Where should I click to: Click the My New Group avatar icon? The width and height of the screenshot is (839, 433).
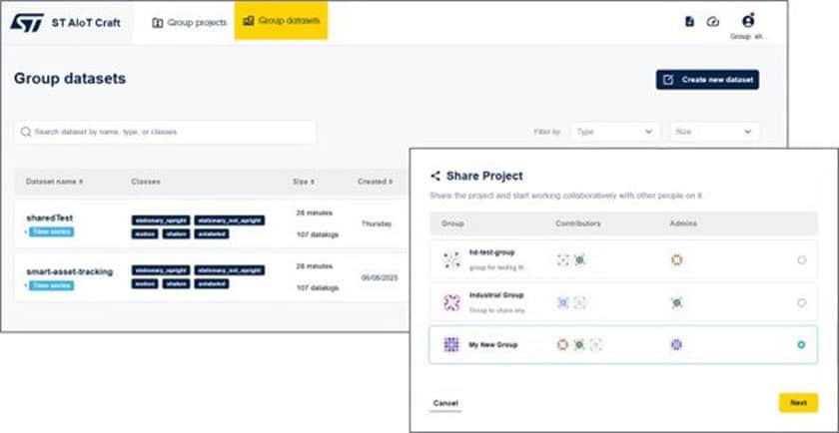click(x=451, y=344)
